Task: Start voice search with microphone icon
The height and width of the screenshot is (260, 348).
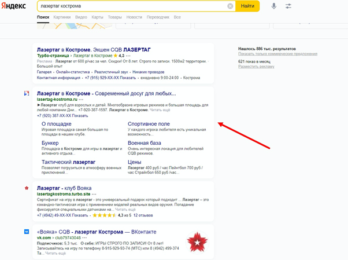Action: 273,6
